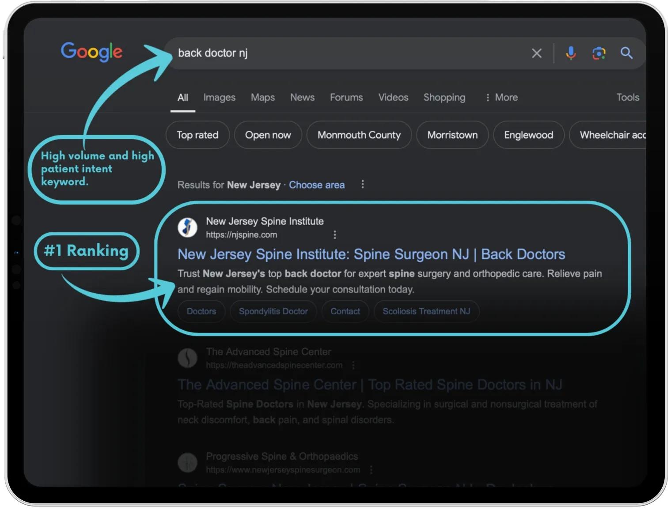Expand the More search categories menu
This screenshot has width=671, height=510.
pos(501,98)
